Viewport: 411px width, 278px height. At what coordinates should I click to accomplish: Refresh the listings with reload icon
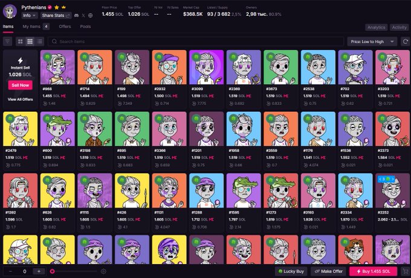tap(405, 42)
